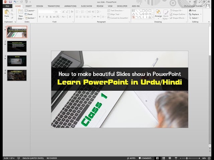This screenshot has width=214, height=160.
Task: Click the Convert to SmartArt button
Action: click(118, 18)
